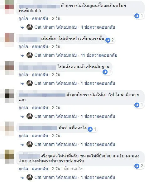Click the like reaction icon with count 2 on the second comment
The image size is (149, 182).
pyautogui.click(x=108, y=40)
